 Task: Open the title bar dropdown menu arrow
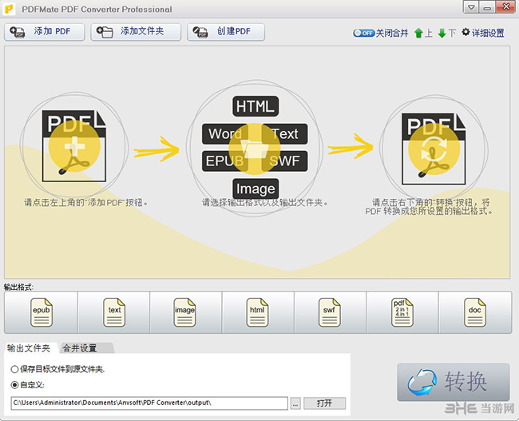pos(471,7)
